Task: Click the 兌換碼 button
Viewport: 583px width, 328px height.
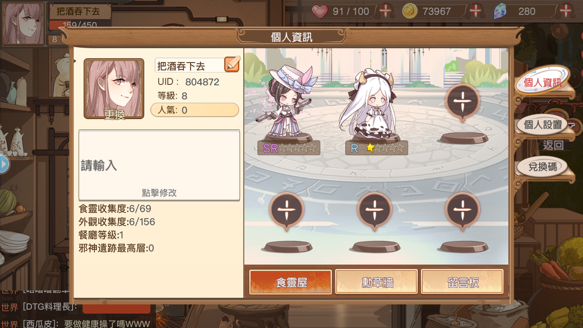Action: [x=543, y=167]
